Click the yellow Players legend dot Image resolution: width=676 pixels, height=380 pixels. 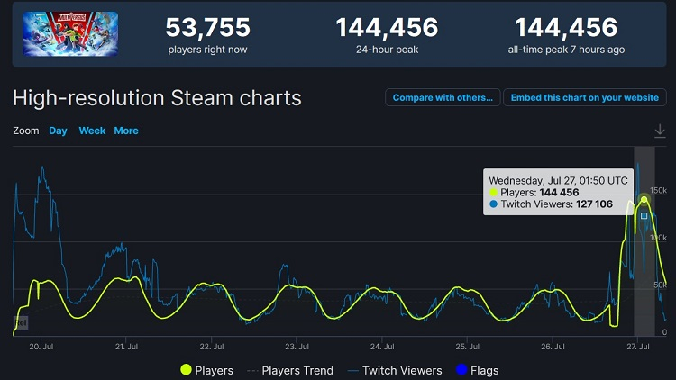coord(186,370)
